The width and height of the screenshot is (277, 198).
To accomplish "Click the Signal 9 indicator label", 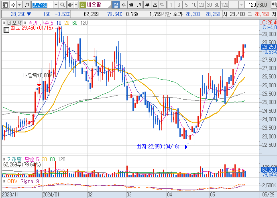I will pos(30,181).
